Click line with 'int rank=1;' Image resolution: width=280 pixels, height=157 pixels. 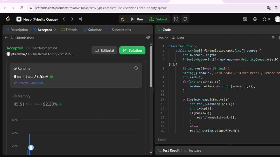coord(192,77)
